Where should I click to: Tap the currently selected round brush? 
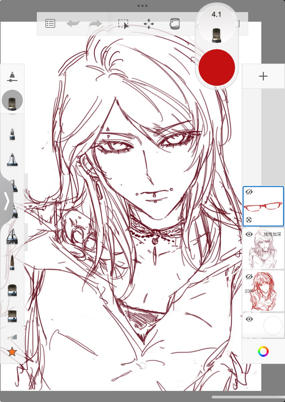12,100
